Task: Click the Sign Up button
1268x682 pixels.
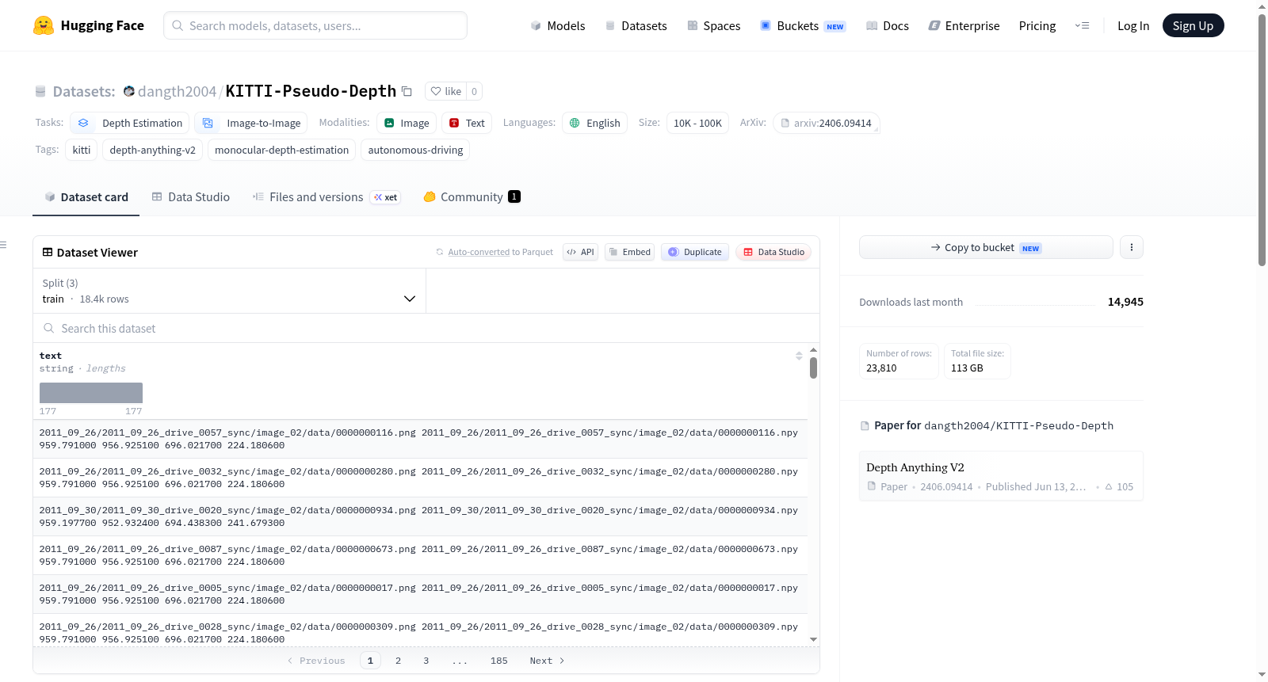Action: tap(1193, 25)
